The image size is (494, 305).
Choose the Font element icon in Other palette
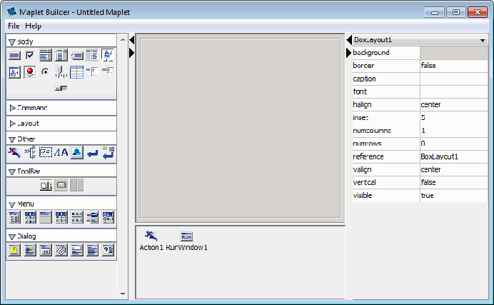(x=61, y=152)
